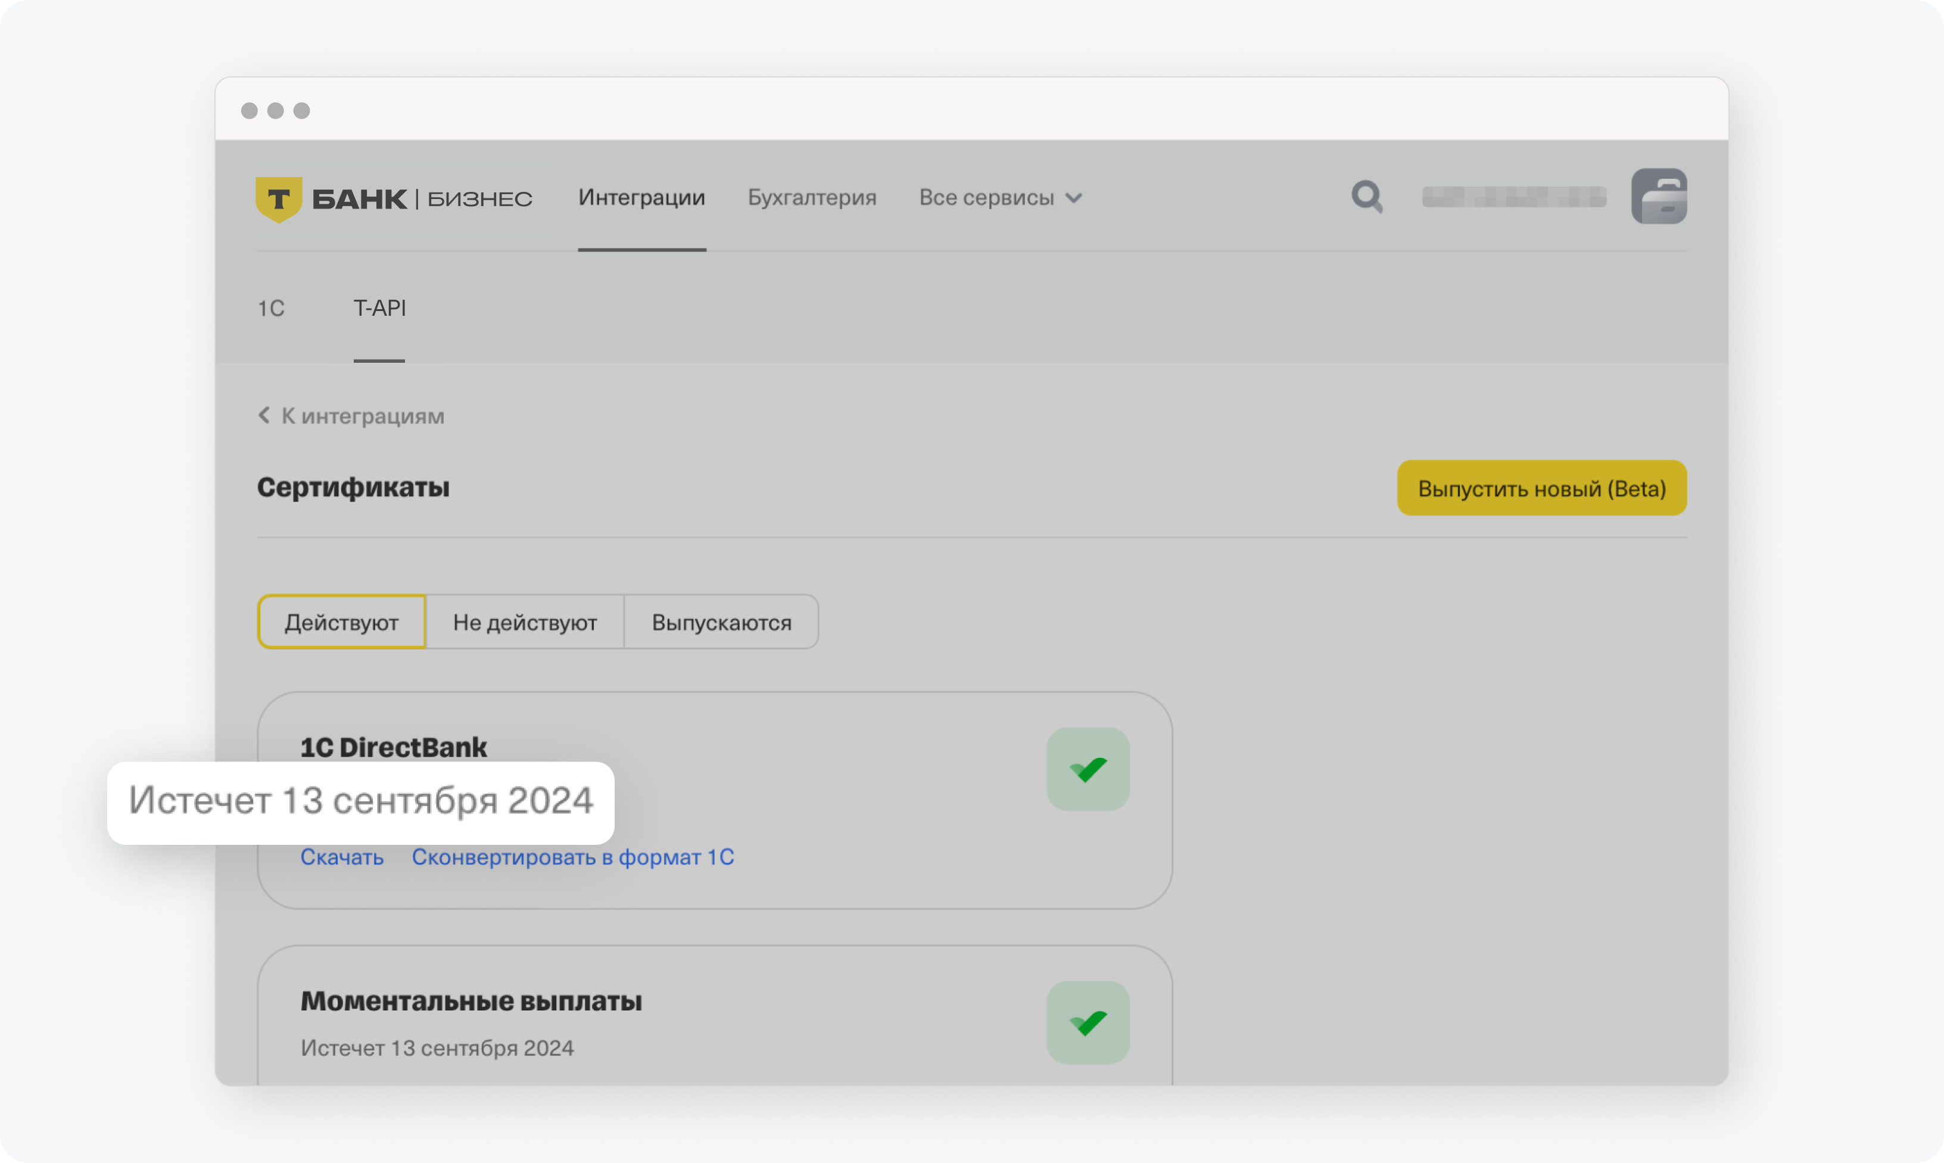Image resolution: width=1944 pixels, height=1163 pixels.
Task: Show the Действуют certificates filter
Action: 341,622
